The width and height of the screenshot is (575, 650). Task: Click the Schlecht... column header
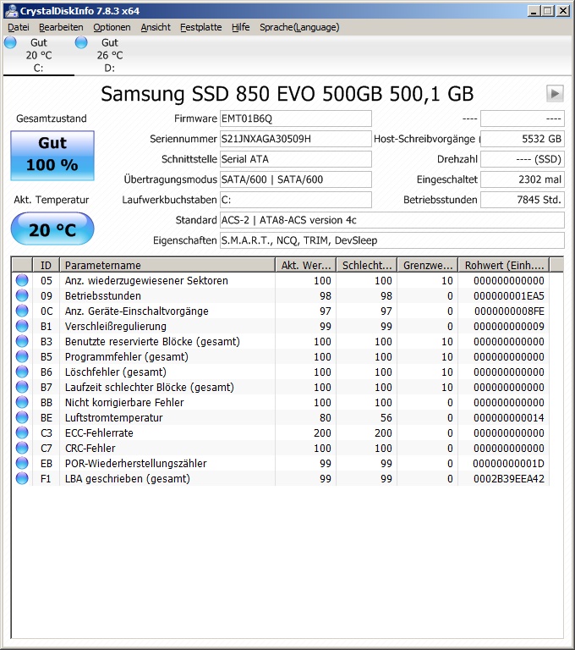coord(367,265)
